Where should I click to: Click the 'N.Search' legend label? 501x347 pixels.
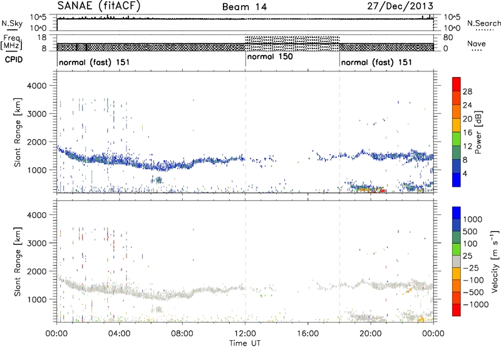tap(483, 23)
